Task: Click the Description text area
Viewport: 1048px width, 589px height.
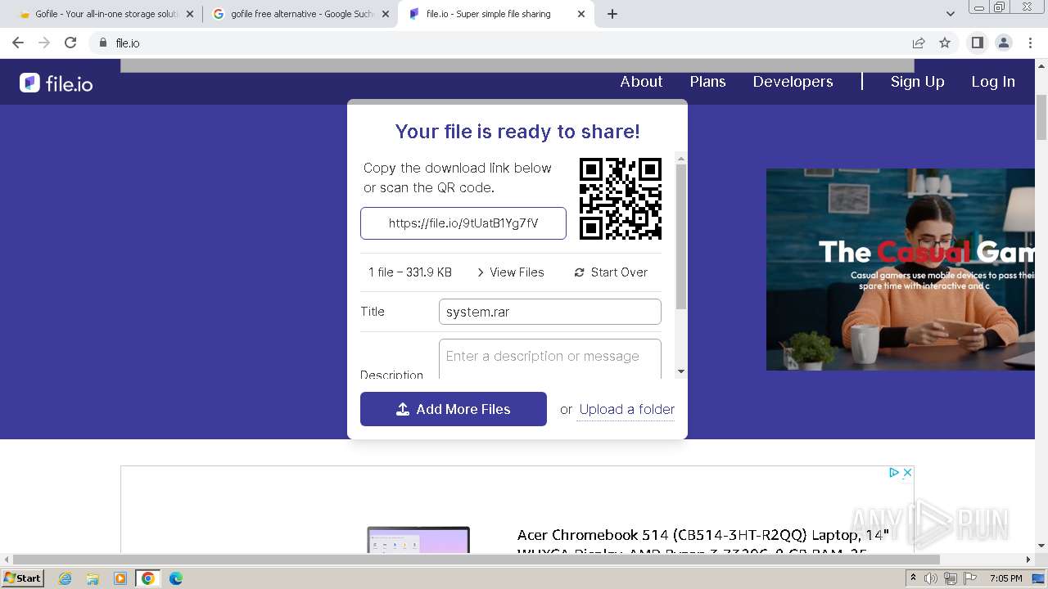Action: pyautogui.click(x=550, y=359)
